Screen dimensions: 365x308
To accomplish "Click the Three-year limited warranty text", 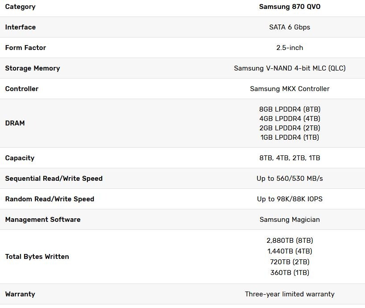I will click(x=290, y=294).
